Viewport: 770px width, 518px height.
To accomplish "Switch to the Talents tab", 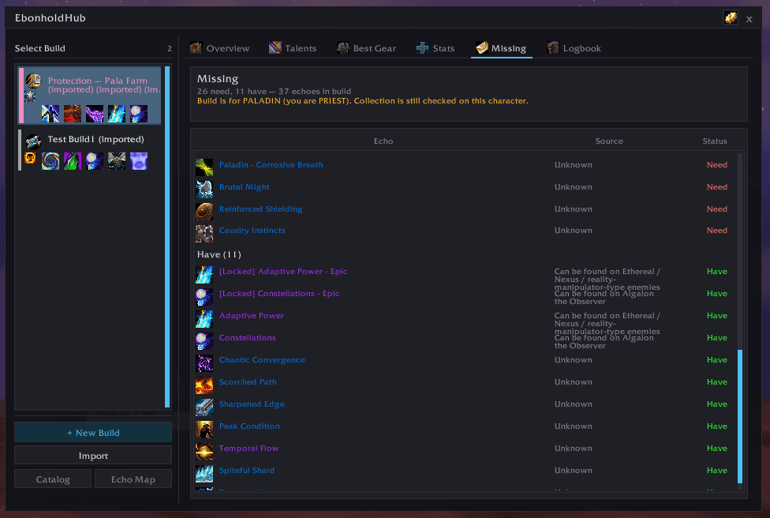I will click(293, 48).
